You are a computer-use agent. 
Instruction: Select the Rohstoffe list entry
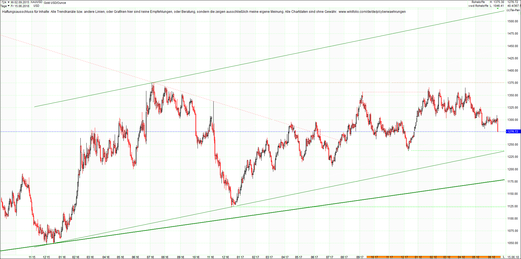tap(478, 2)
